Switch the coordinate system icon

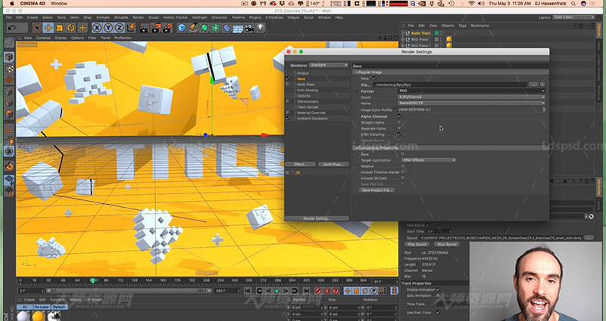[131, 28]
